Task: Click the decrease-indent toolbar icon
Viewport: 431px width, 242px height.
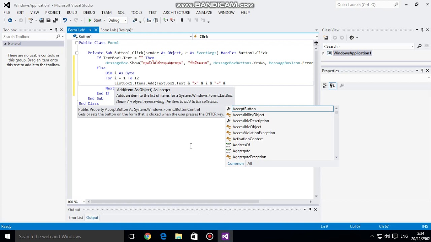Action: pos(149,21)
